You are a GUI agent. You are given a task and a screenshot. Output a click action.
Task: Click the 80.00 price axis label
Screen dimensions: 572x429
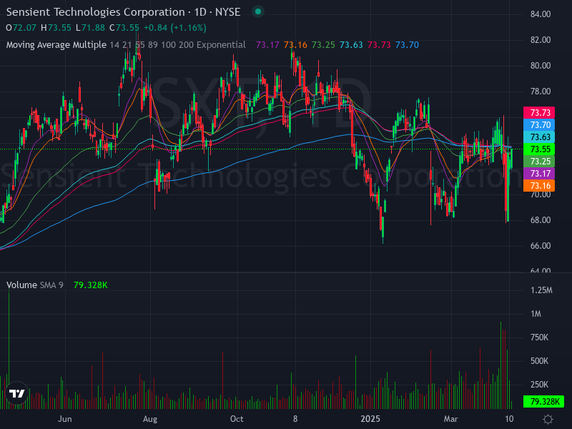[x=541, y=66]
